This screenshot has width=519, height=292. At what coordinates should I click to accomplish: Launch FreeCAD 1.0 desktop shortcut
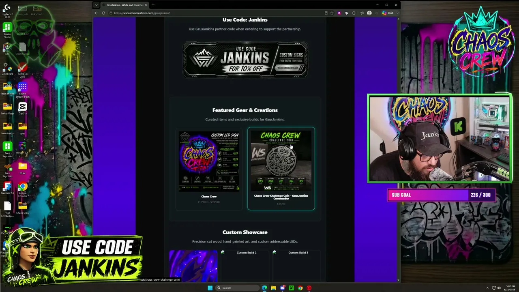pos(7,188)
